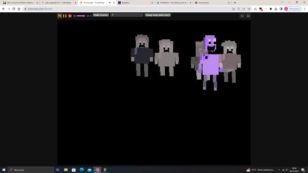This screenshot has width=308, height=173.
Task: Open the Chrome three-dot menu
Action: [x=305, y=9]
